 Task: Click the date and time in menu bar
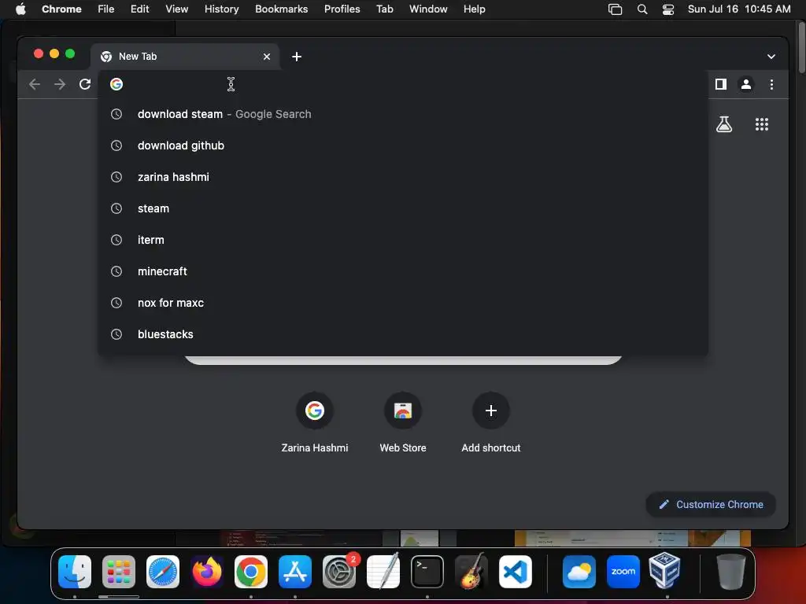[738, 9]
